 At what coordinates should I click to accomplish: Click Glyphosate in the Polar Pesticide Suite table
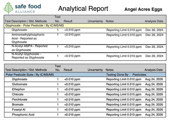coord(19,79)
